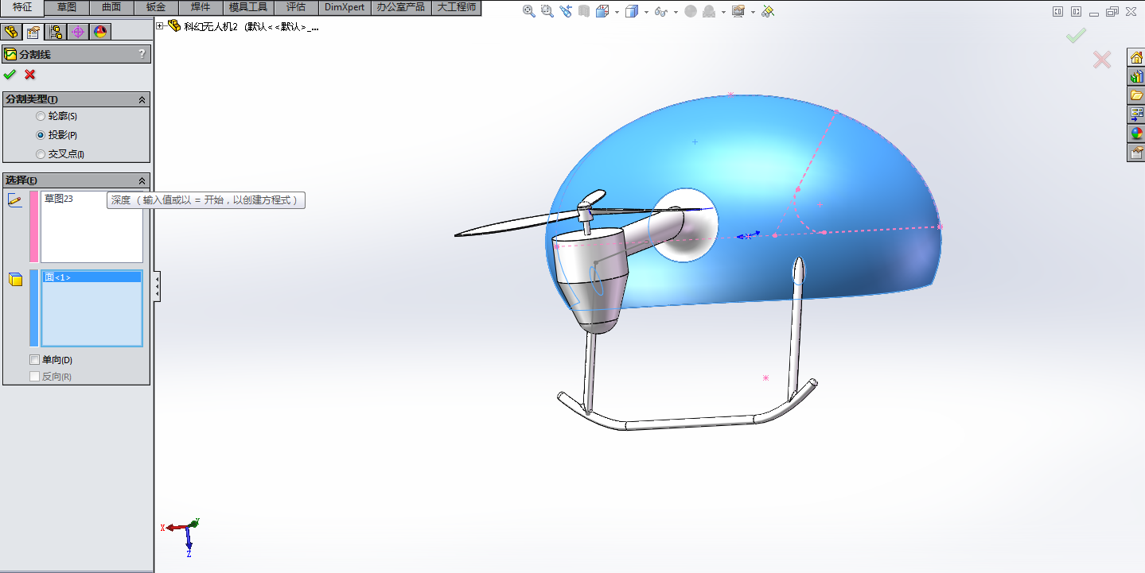This screenshot has width=1145, height=573.
Task: Open the Design Library books icon
Action: coord(1136,76)
